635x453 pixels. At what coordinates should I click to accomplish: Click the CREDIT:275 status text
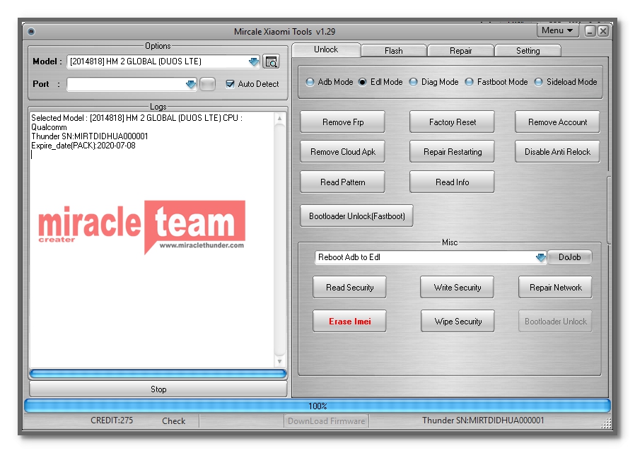point(112,420)
